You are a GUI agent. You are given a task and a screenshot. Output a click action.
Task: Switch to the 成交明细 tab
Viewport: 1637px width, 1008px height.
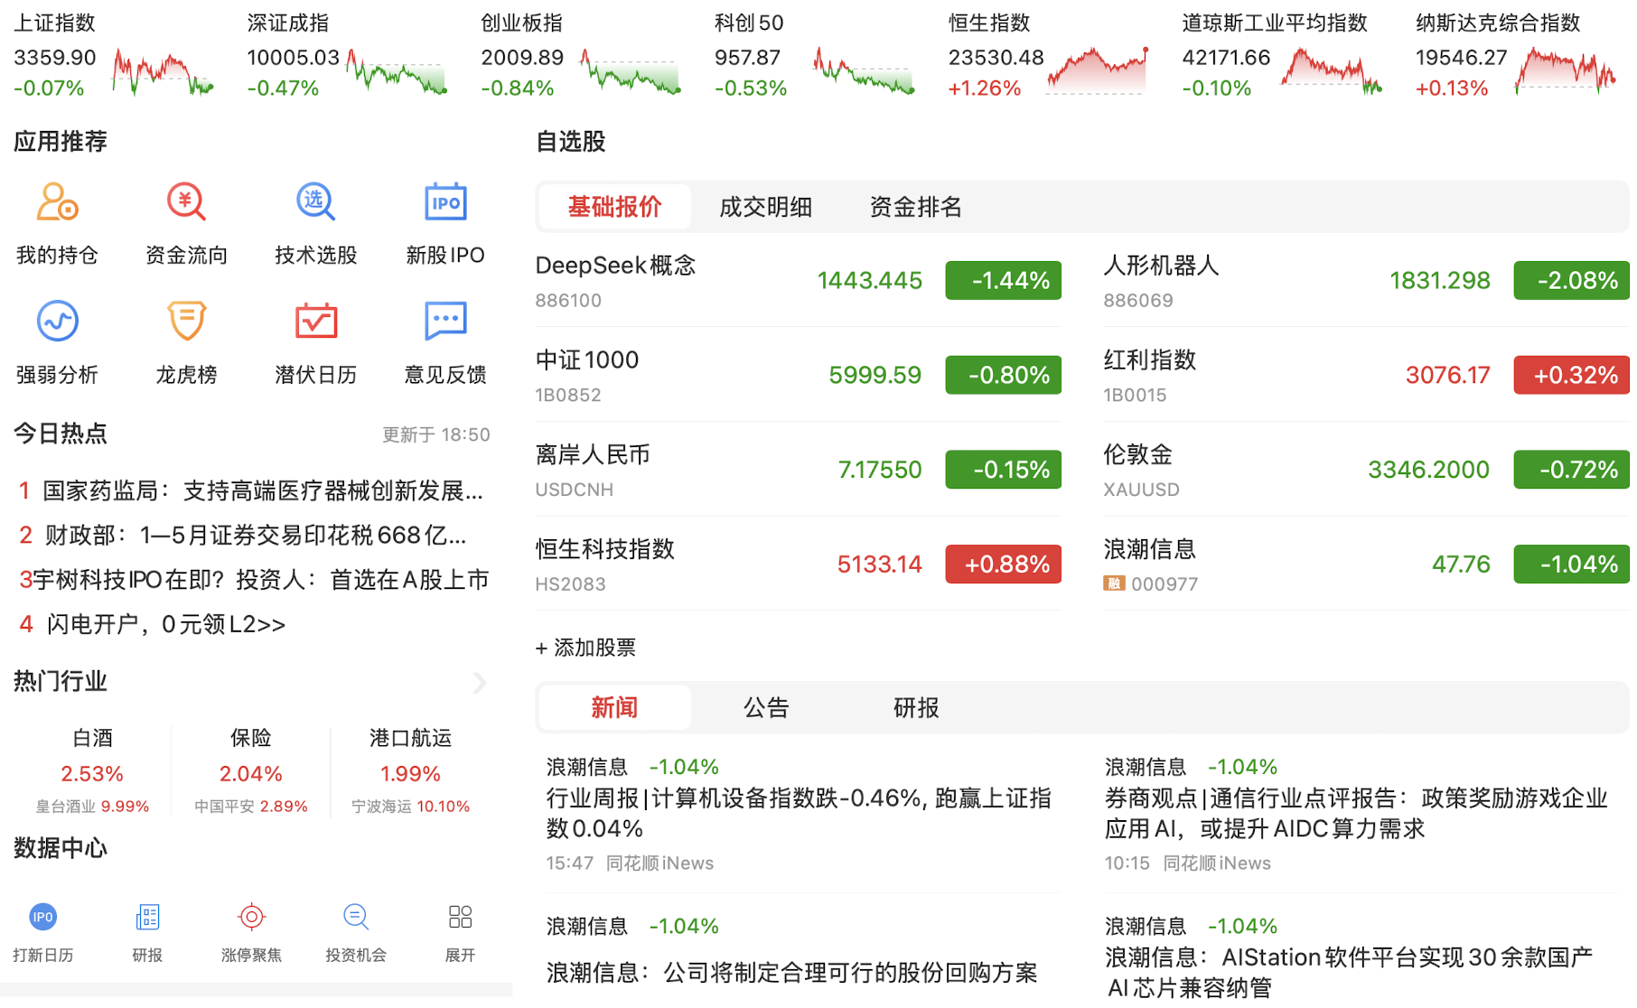[x=765, y=207]
